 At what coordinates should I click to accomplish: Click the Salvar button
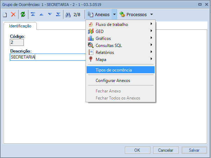(x=194, y=150)
